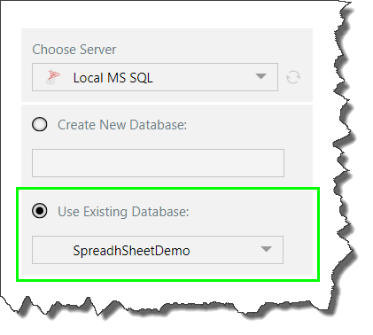373x335 pixels.
Task: Reload the server list with circular arrows
Action: click(293, 77)
